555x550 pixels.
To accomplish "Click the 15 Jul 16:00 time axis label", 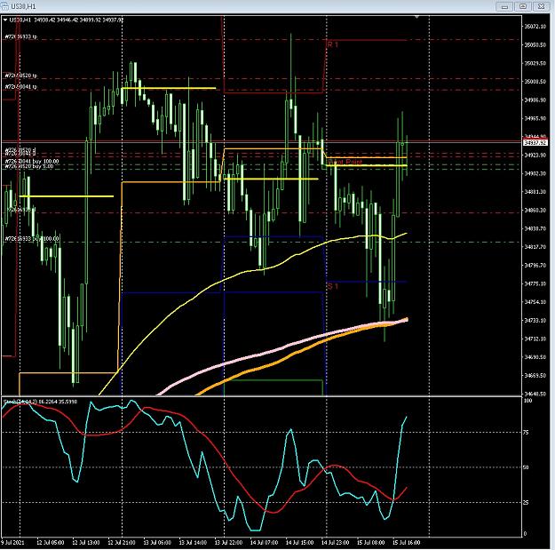I will (407, 542).
